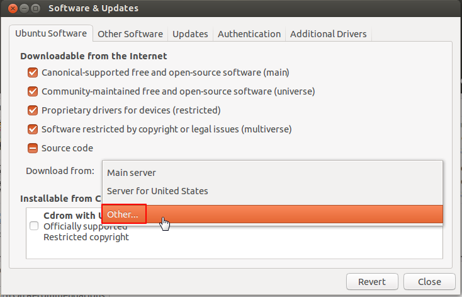
Task: Switch to the Other Software tab
Action: click(130, 34)
